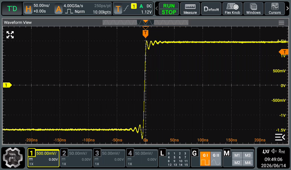Toggle generator GI square wave output
Viewport: 291px width, 170px height.
(x=205, y=159)
